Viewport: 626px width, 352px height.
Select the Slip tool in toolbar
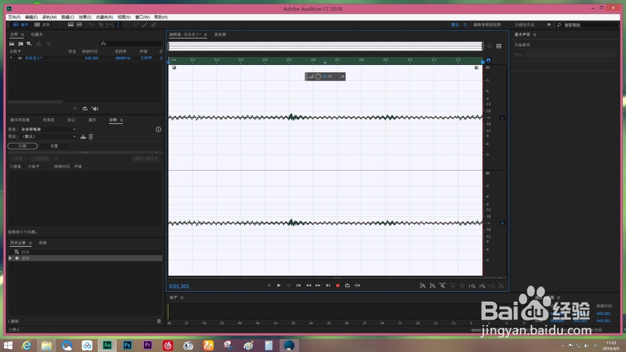click(x=110, y=25)
